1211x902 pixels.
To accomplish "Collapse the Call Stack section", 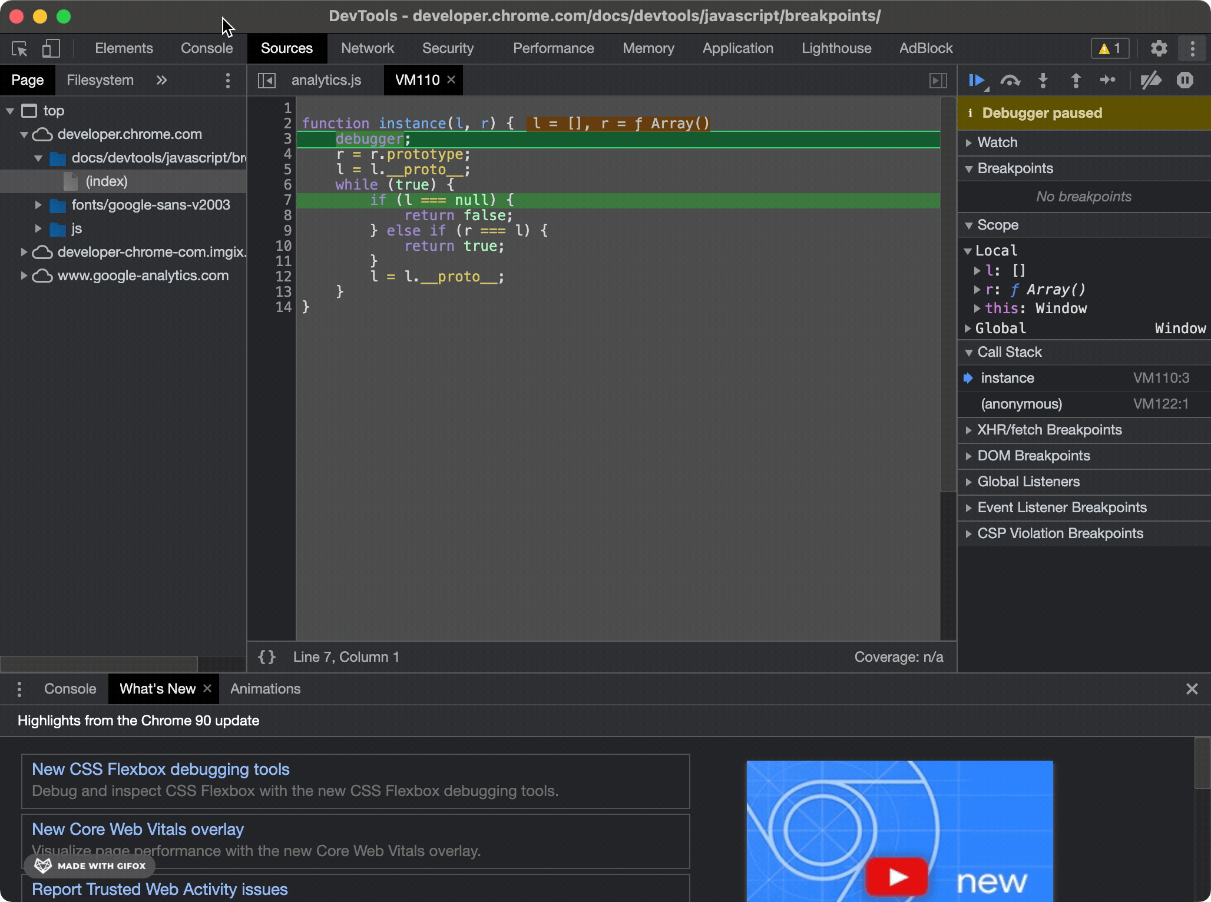I will coord(1009,352).
